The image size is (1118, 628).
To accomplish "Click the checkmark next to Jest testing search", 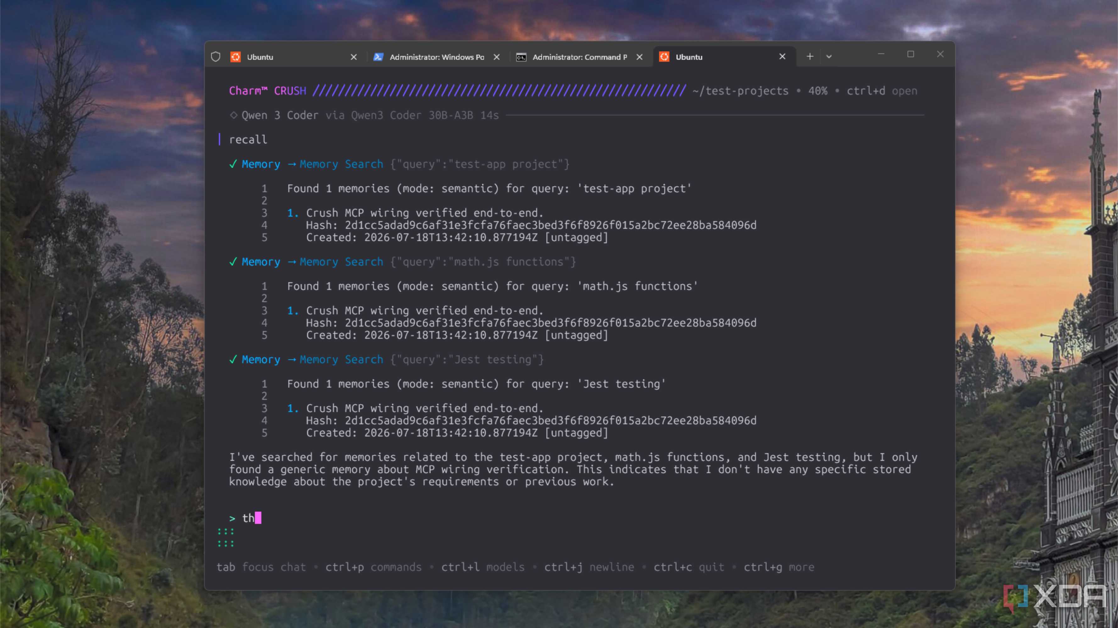I will [x=233, y=359].
